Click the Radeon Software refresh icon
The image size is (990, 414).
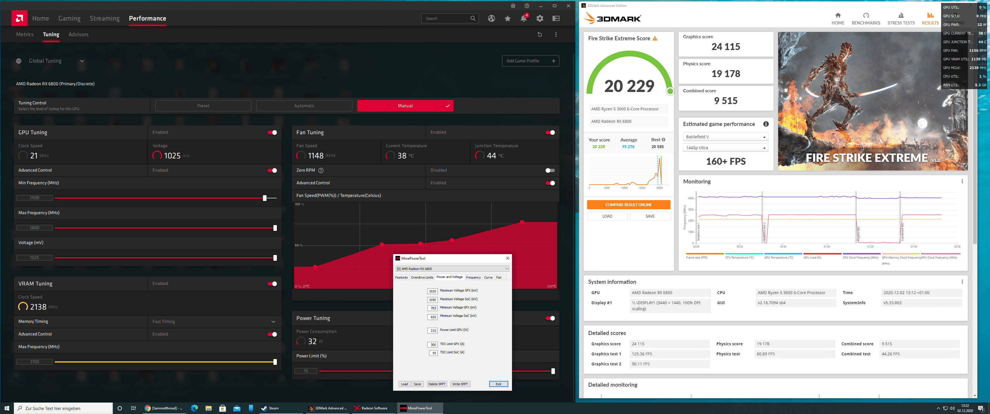(539, 35)
